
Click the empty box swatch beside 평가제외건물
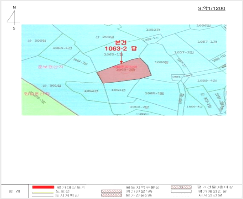click(x=181, y=191)
